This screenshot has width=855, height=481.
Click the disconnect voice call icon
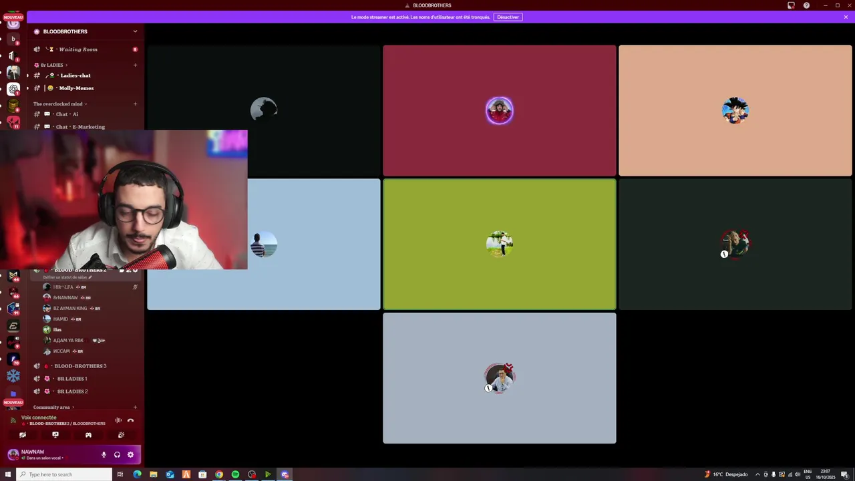click(x=130, y=420)
